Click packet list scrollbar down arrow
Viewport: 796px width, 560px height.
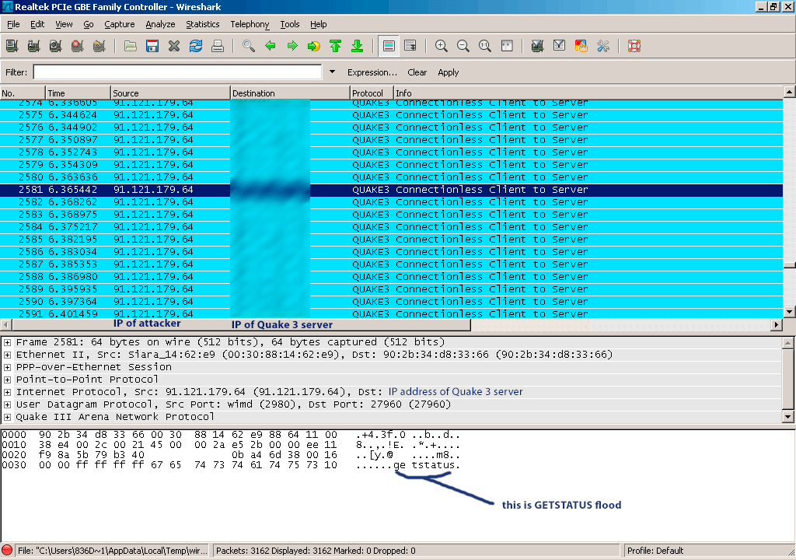coord(790,312)
